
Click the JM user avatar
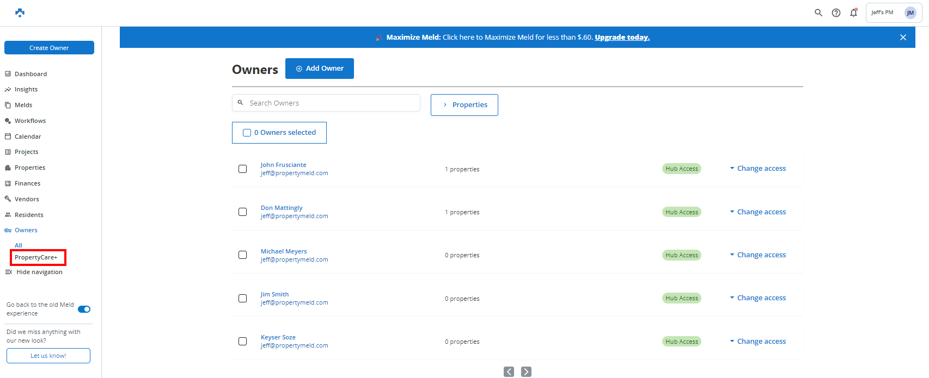910,13
